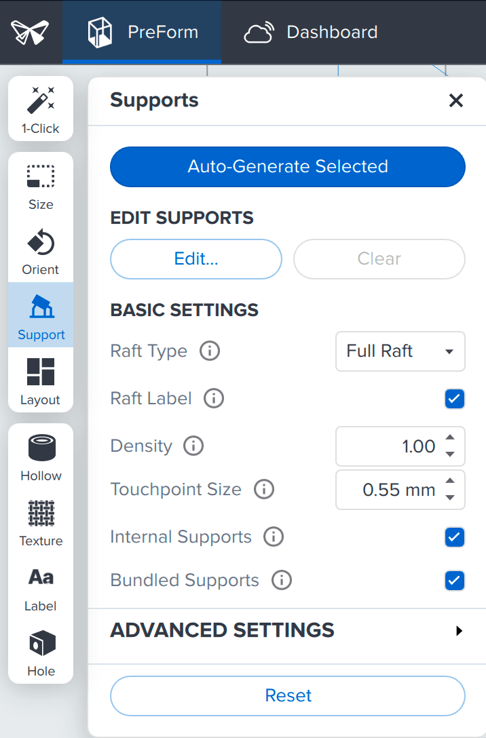The image size is (486, 738).
Task: Toggle the Bundled Supports checkbox
Action: (454, 581)
